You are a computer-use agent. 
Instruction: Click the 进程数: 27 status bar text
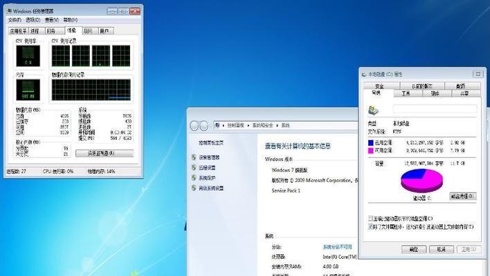click(x=17, y=171)
